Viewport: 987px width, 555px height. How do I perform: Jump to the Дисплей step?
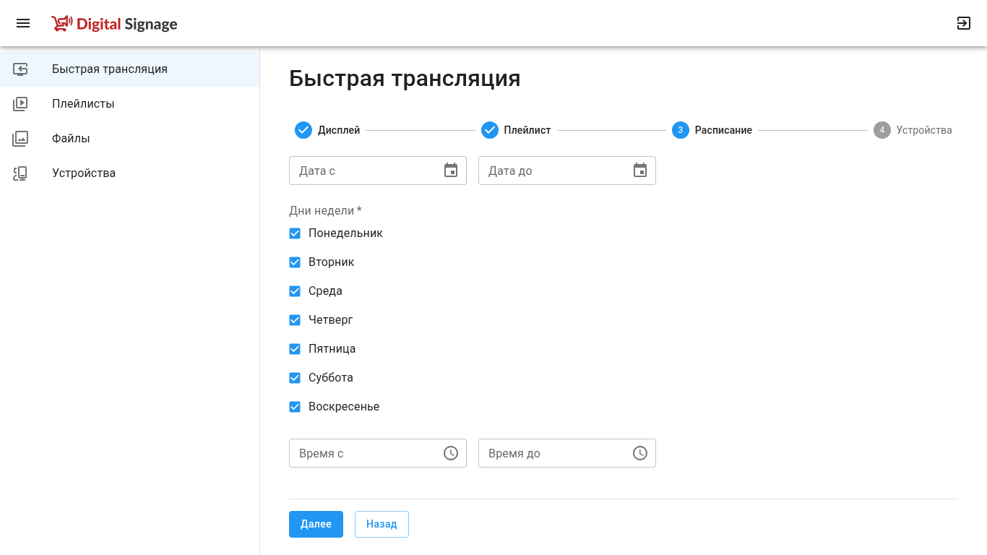[x=327, y=130]
